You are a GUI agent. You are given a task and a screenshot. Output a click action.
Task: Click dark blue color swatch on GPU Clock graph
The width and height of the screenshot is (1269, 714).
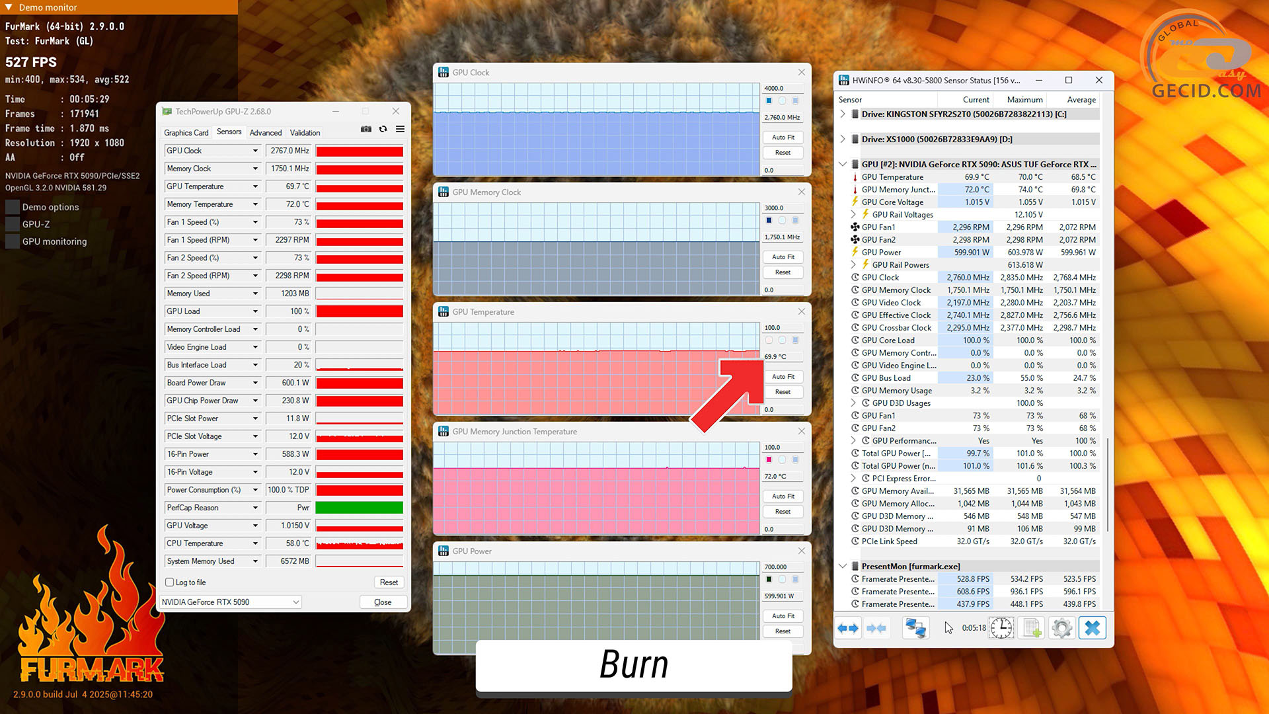[769, 101]
